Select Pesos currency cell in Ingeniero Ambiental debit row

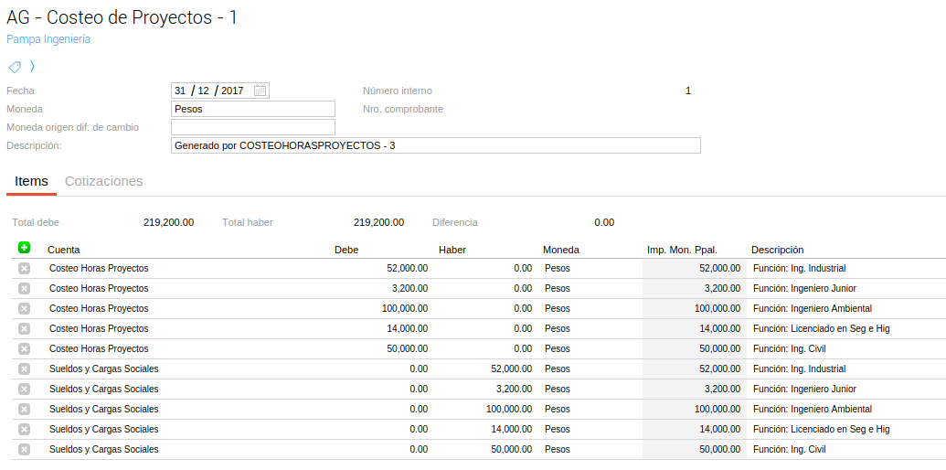coord(558,308)
